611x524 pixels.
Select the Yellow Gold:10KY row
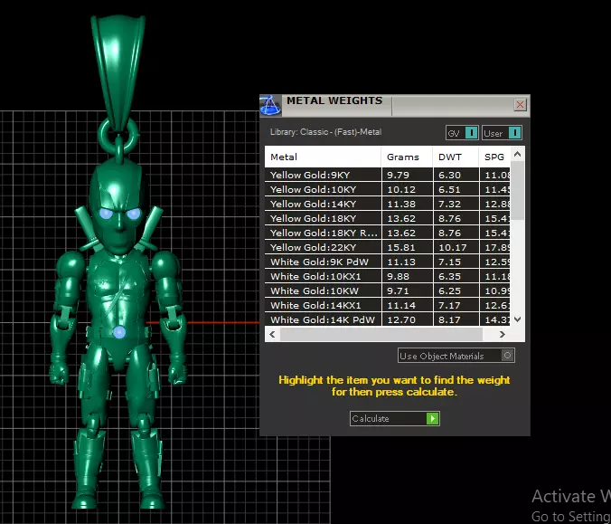click(x=388, y=189)
